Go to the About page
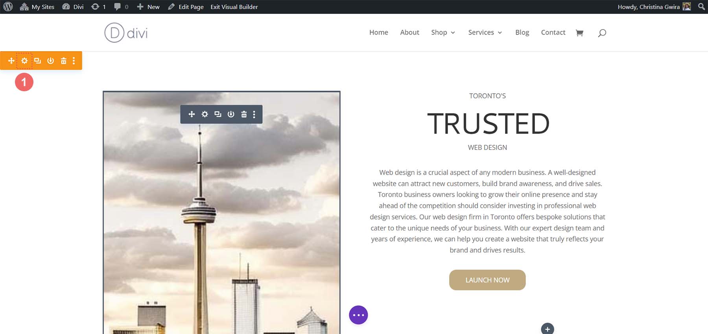The image size is (708, 334). (x=409, y=32)
